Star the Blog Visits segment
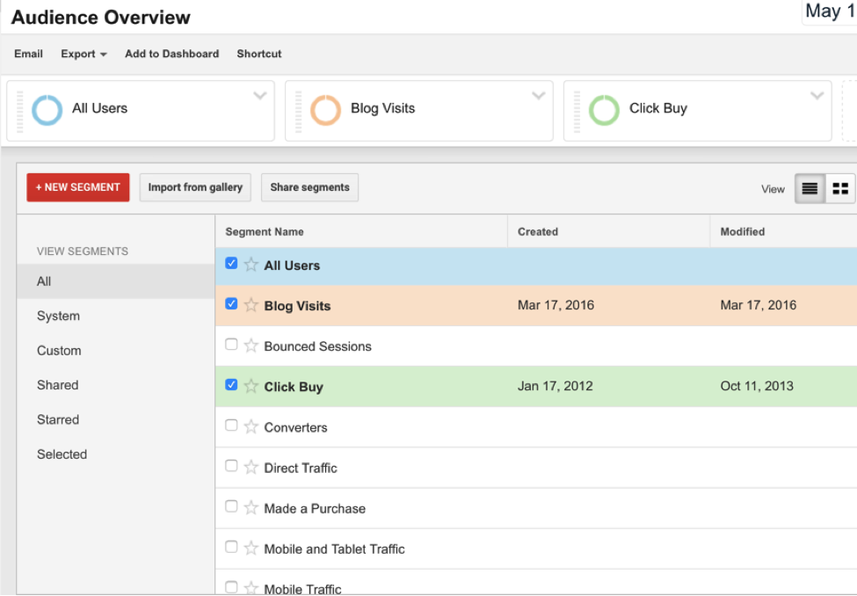857x596 pixels. (x=251, y=305)
